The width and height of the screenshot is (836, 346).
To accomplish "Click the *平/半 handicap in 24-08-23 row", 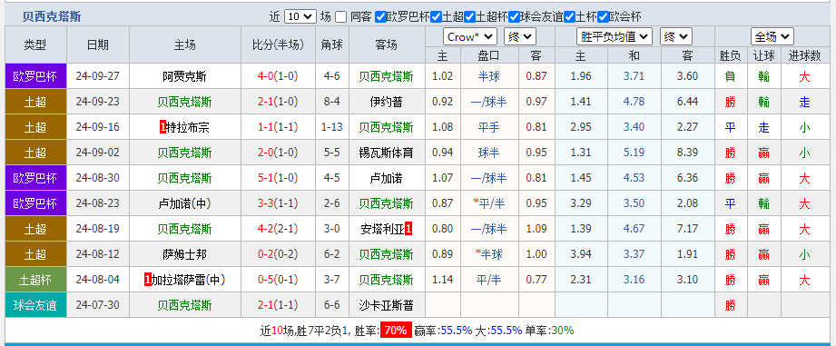I will pos(489,203).
